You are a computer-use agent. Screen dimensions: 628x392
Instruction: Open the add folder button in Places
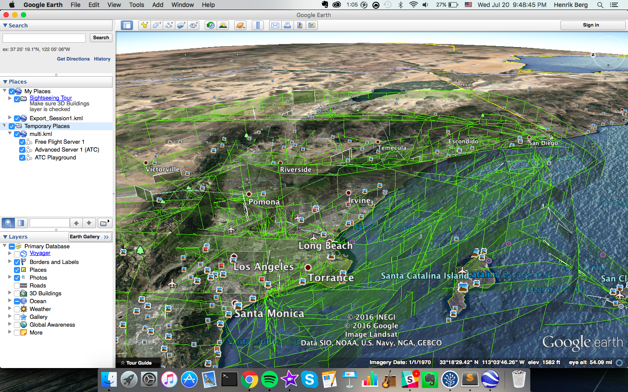[x=105, y=223]
